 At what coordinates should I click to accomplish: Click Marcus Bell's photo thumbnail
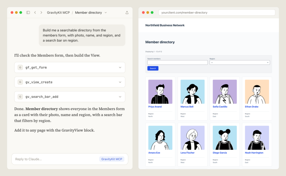(x=193, y=92)
